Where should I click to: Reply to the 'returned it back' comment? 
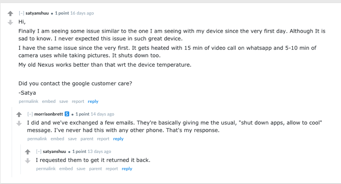coord(127,169)
